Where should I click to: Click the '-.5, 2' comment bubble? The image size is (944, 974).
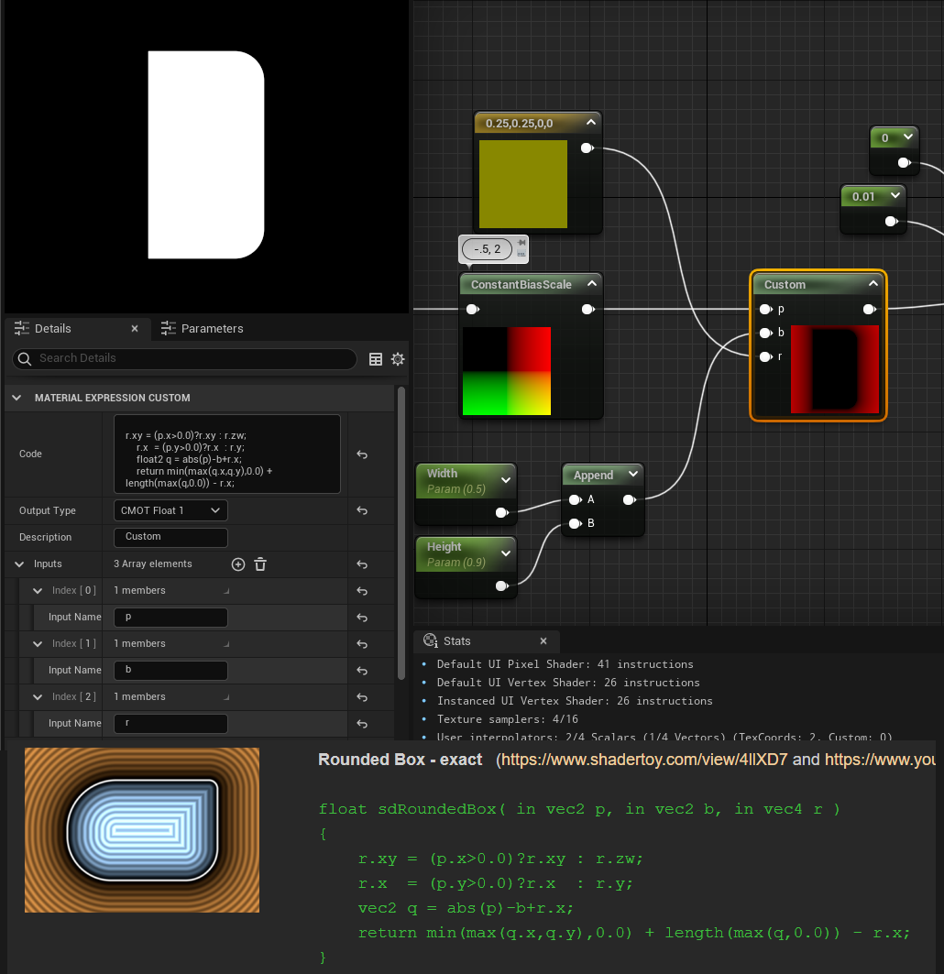pos(488,249)
